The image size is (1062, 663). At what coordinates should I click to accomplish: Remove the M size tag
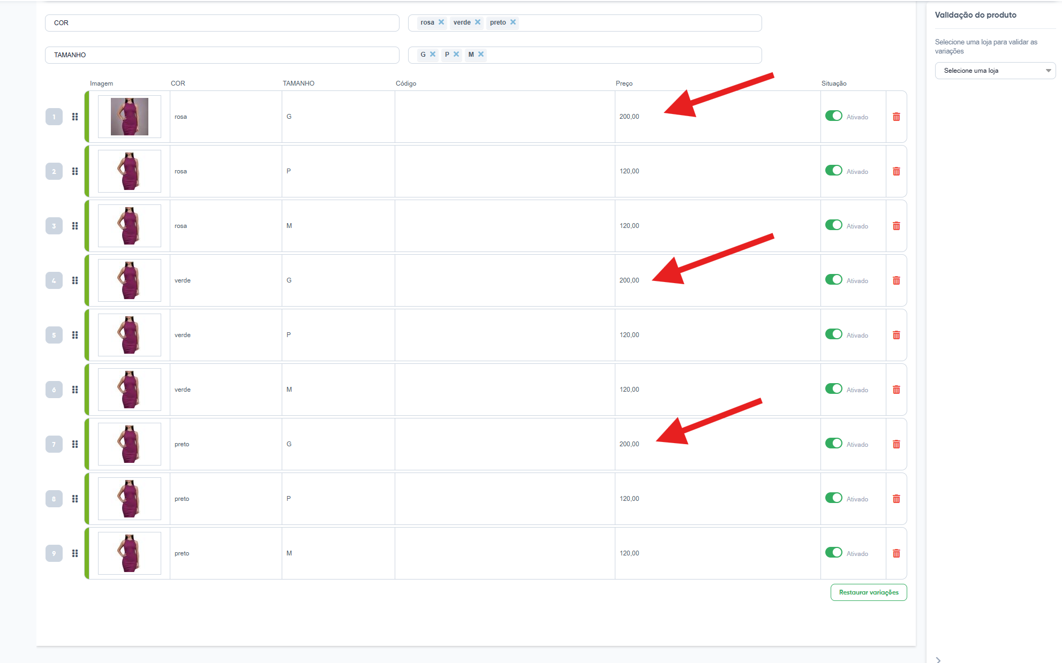[481, 55]
